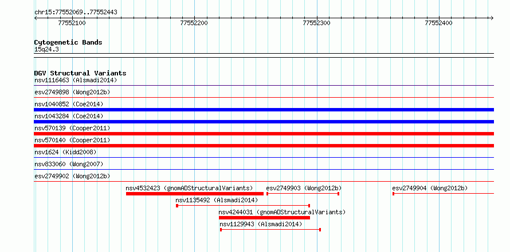510x252 pixels.
Task: Click the thin purple line under nsv1116463
Action: click(264, 86)
